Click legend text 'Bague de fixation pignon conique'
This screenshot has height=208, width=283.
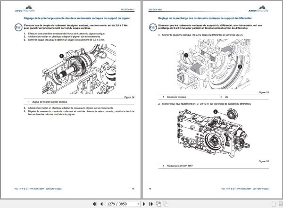tap(50, 102)
